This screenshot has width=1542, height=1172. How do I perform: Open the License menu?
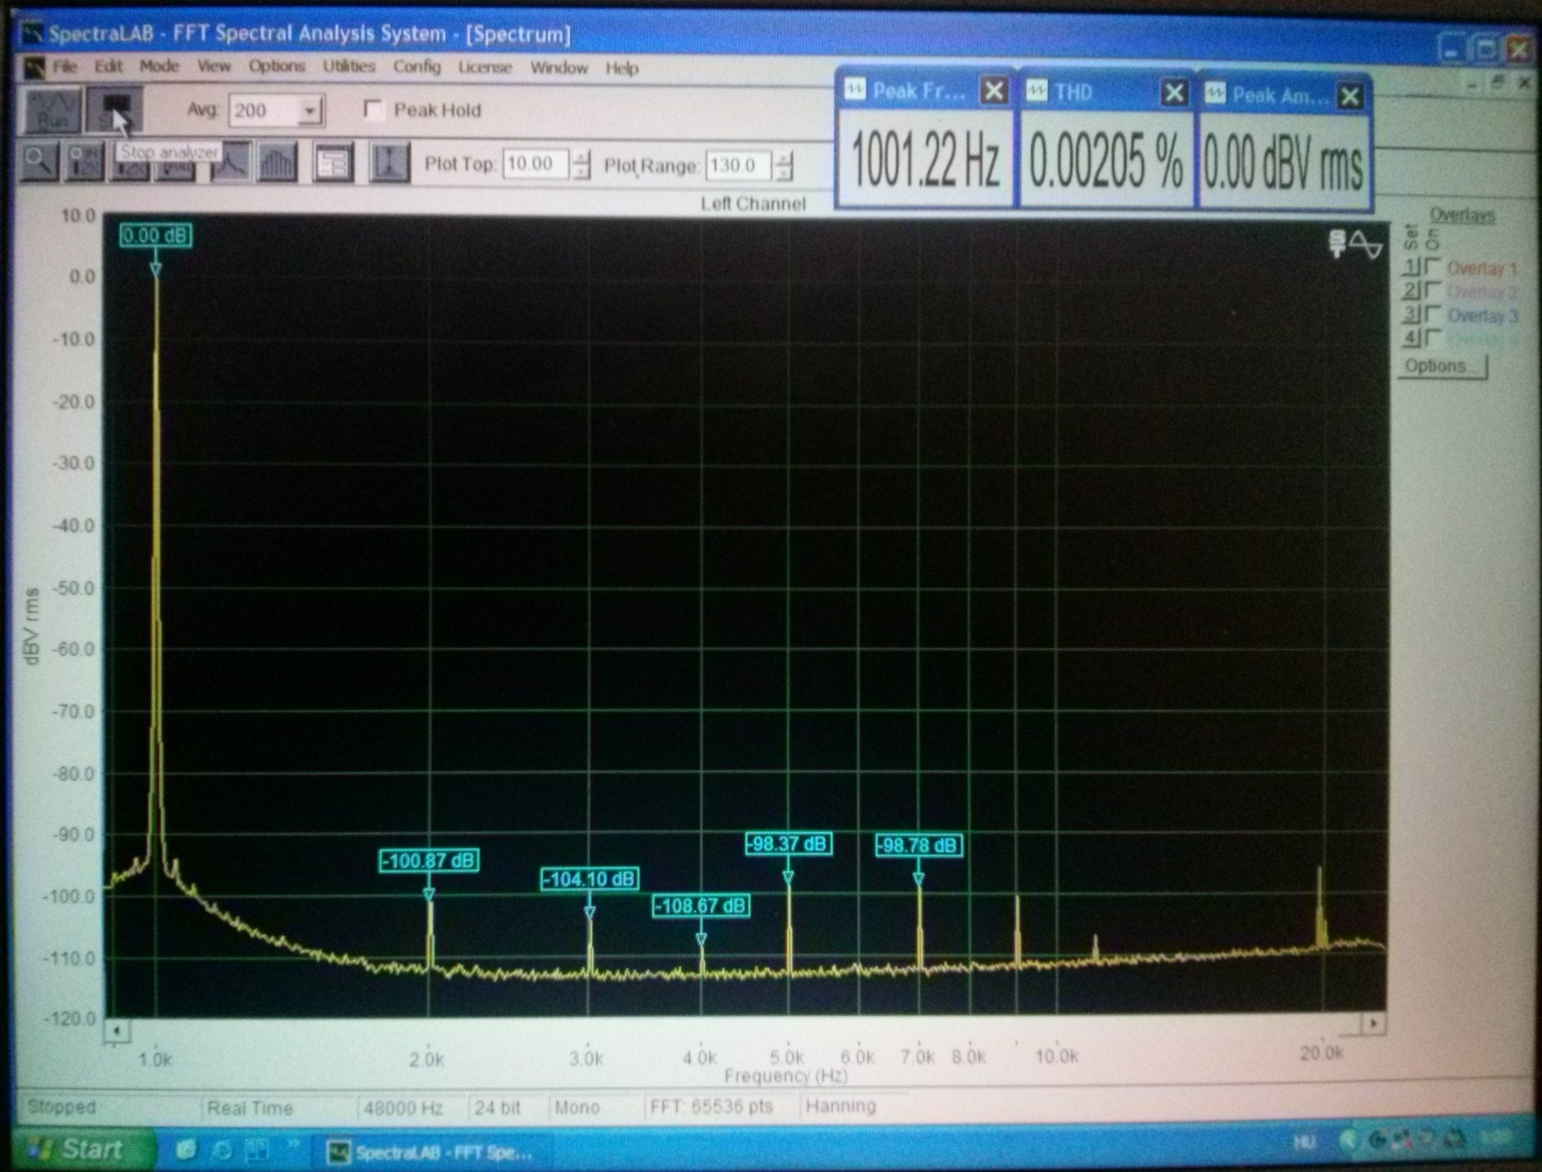(x=485, y=67)
